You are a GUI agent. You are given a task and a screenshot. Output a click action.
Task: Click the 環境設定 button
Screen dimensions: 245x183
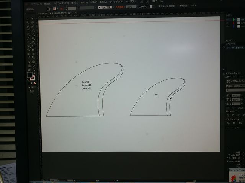(x=183, y=6)
